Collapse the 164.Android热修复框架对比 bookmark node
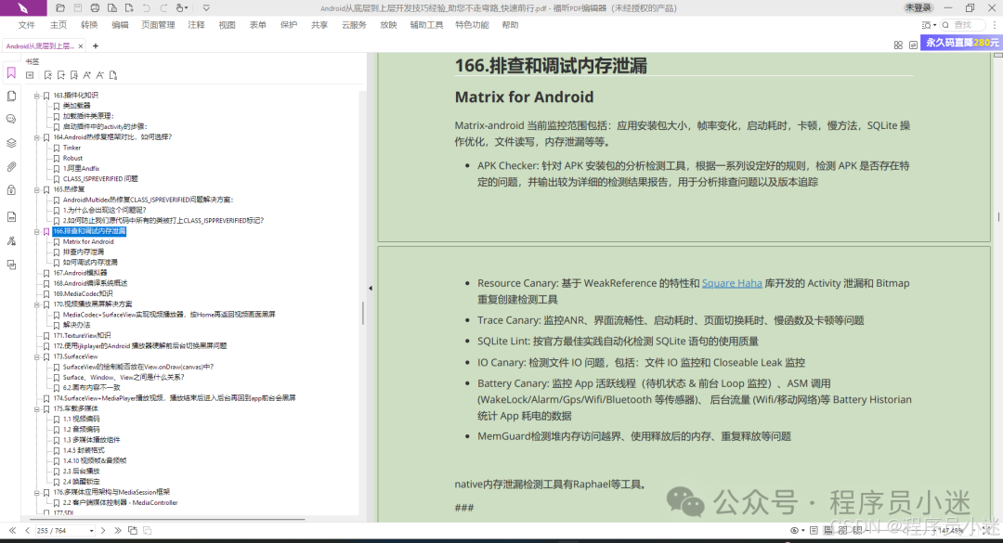The image size is (1003, 543). click(36, 137)
